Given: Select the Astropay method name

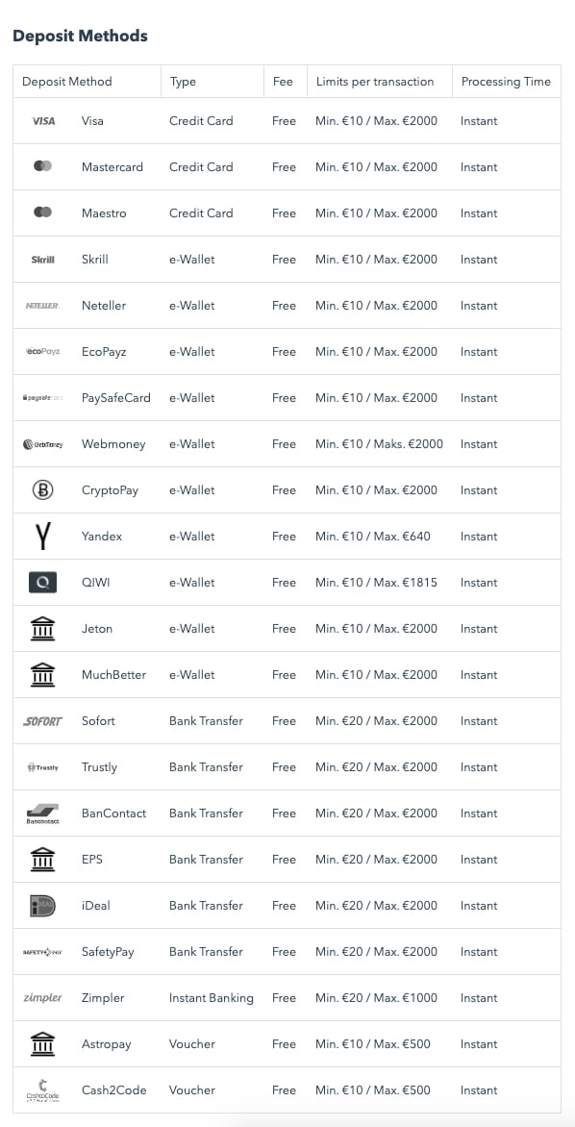Looking at the screenshot, I should coord(107,1044).
